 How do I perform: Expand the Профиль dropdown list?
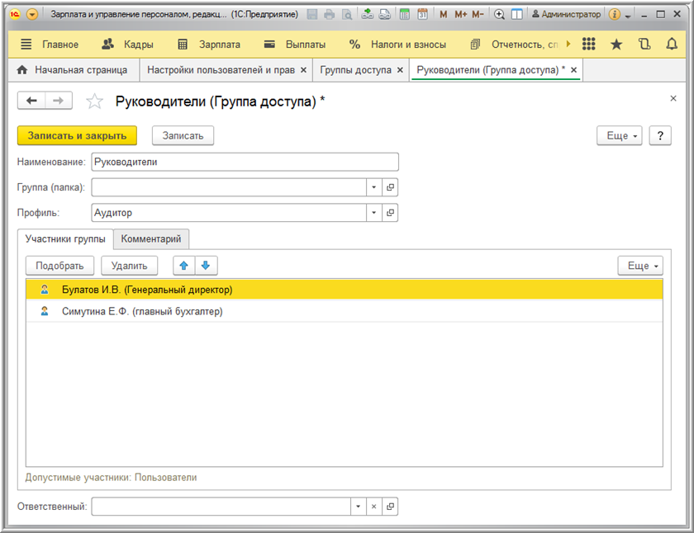click(x=374, y=213)
